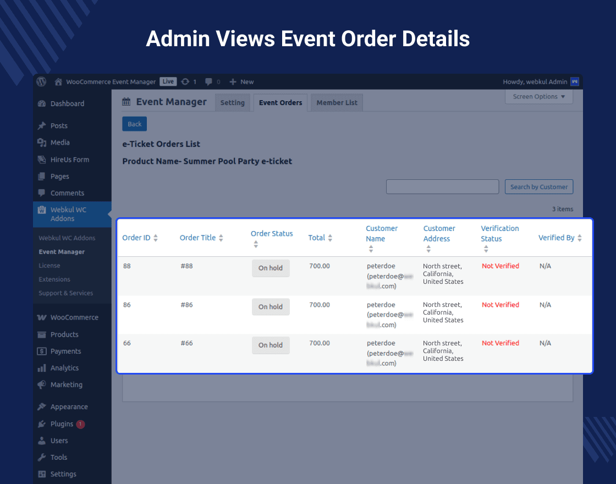Sort by Customer Name arrows
Viewport: 616px width, 484px height.
[371, 249]
